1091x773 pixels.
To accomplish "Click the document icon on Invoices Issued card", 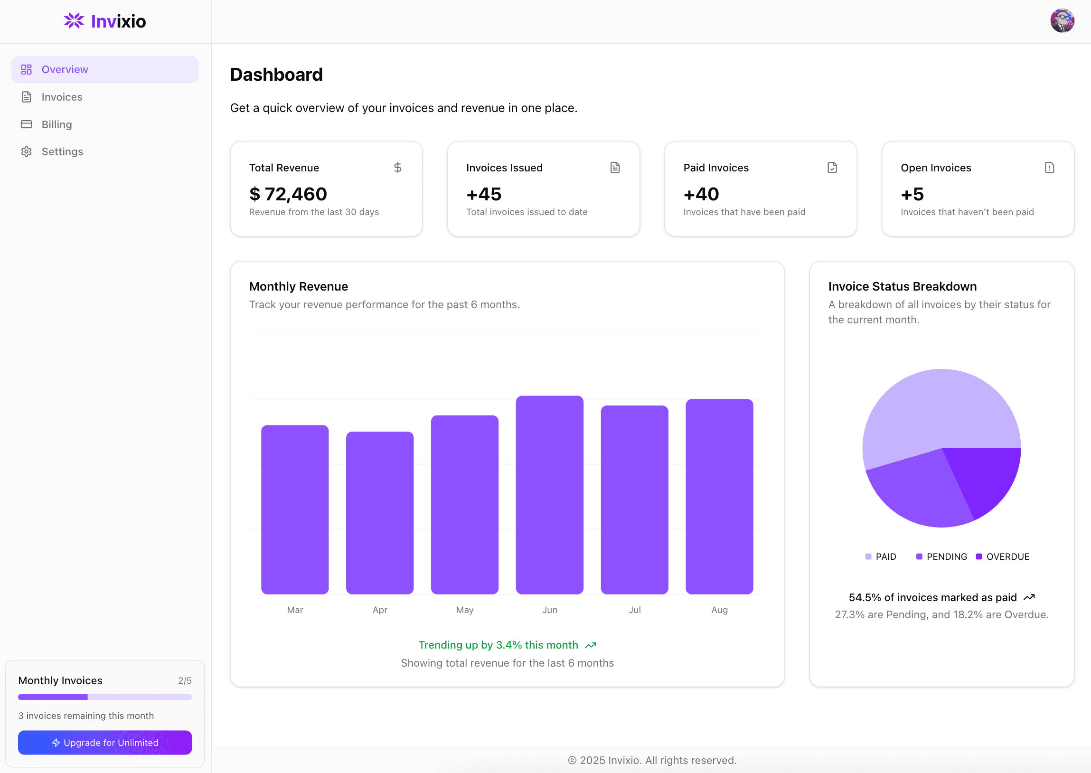I will point(615,168).
